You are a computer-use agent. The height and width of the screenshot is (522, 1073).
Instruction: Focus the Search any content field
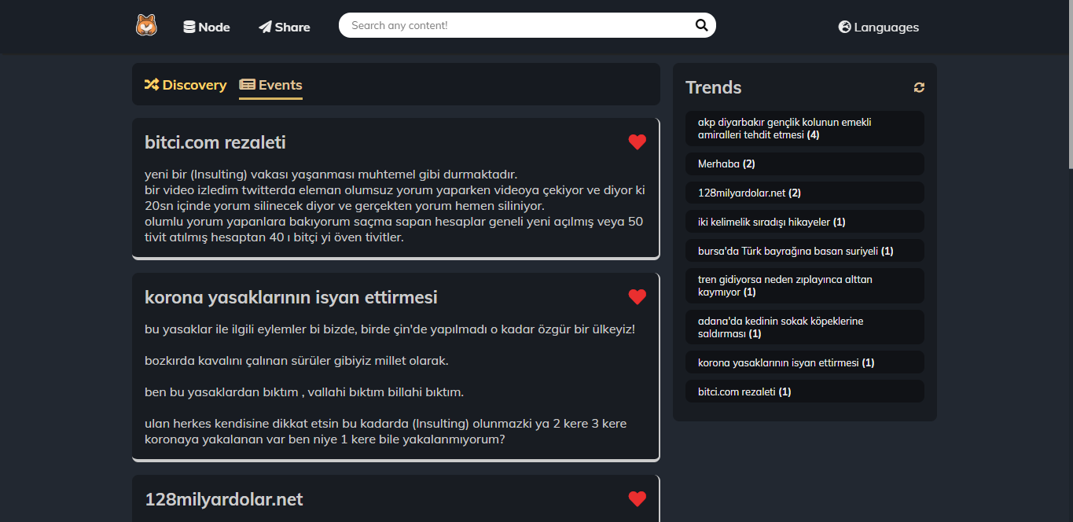click(519, 25)
